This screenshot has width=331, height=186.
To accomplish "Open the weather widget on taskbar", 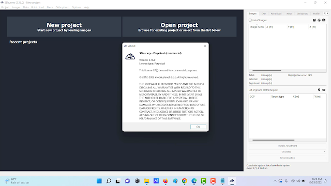I will tap(17, 181).
